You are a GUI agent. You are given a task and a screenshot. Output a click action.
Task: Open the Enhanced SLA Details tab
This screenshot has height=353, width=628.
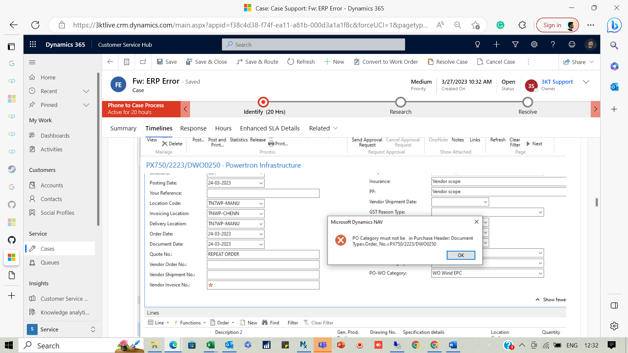270,128
